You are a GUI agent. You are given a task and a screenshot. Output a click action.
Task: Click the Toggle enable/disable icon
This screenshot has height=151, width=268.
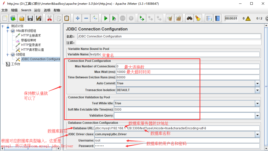coord(95,18)
